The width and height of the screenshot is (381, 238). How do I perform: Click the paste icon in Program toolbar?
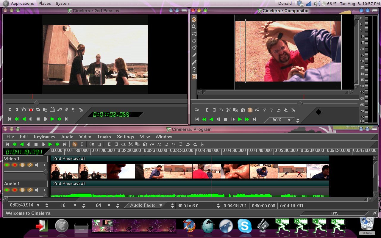click(x=145, y=144)
